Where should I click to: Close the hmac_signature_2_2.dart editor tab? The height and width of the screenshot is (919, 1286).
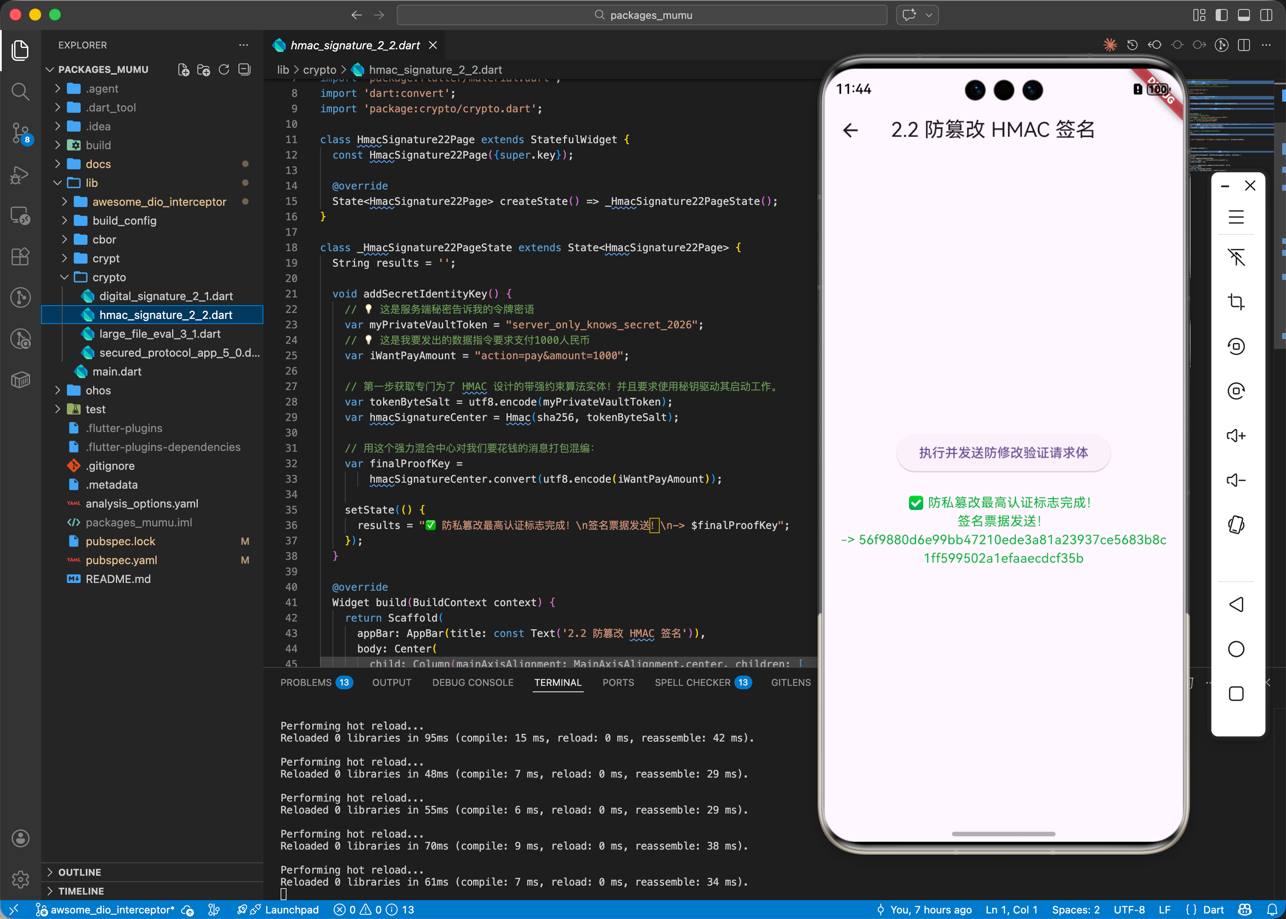click(x=433, y=45)
